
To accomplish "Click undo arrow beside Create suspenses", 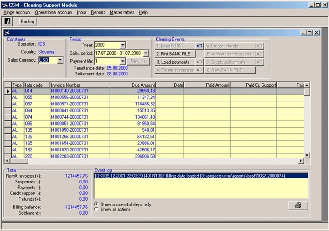I will click(199, 70).
